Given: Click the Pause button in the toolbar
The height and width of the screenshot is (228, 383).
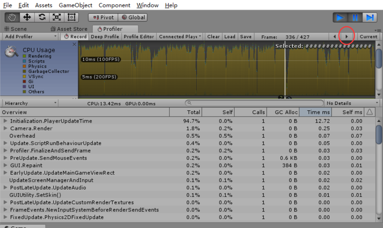Looking at the screenshot, I should tap(355, 17).
